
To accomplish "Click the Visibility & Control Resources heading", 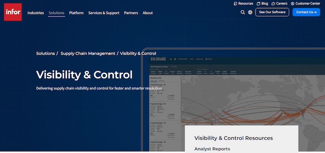I will (x=234, y=138).
